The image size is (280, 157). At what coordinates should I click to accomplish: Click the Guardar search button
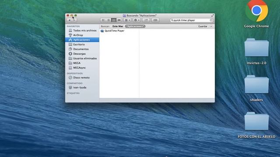pyautogui.click(x=203, y=26)
